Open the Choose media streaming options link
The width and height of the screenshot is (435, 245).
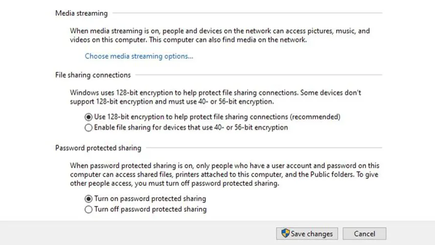tap(139, 56)
